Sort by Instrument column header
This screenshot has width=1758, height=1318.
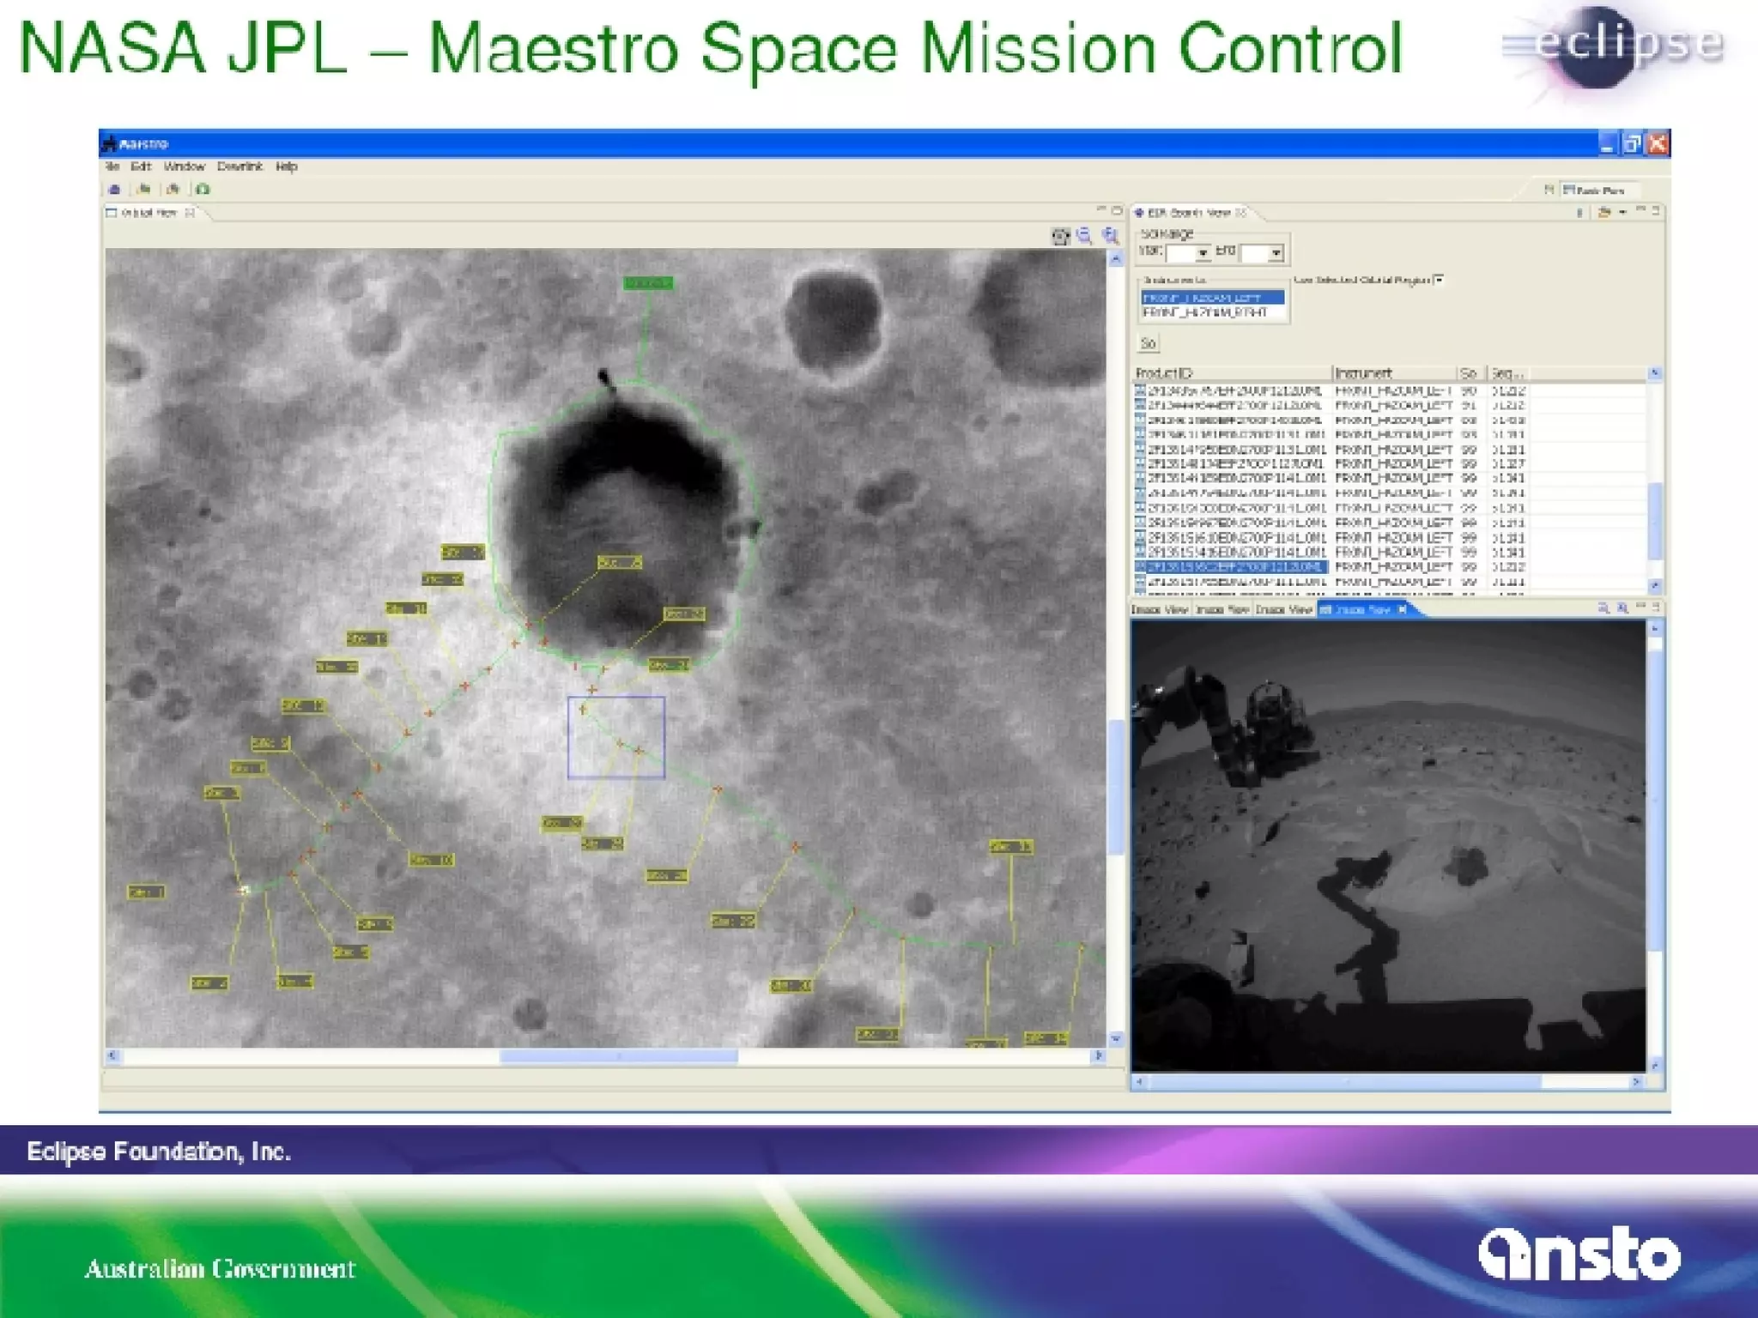[1363, 373]
